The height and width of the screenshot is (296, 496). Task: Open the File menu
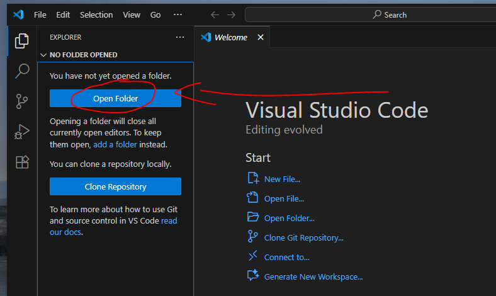[x=40, y=14]
